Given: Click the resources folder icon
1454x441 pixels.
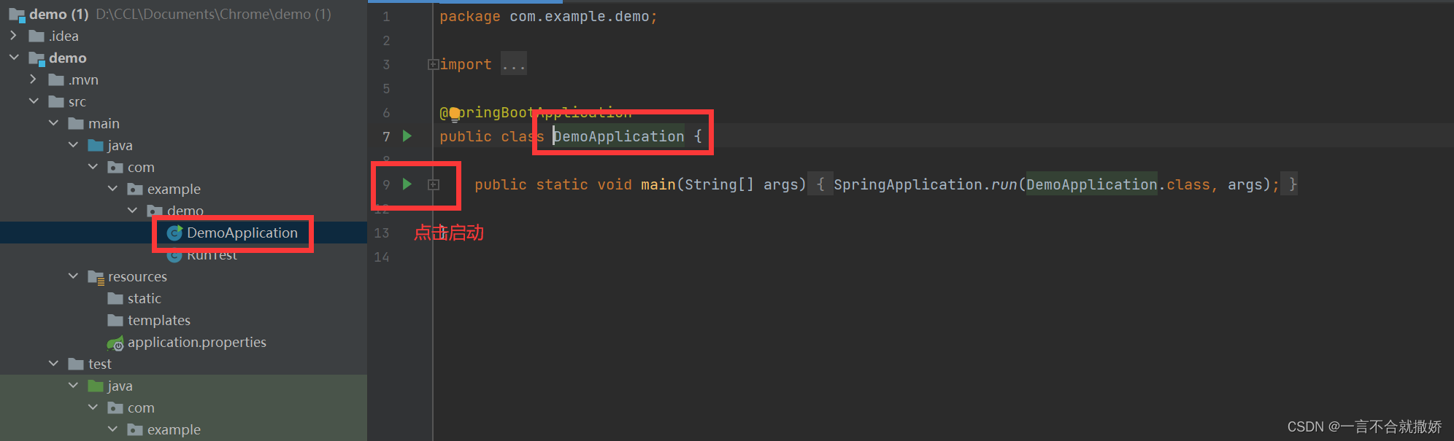Looking at the screenshot, I should 96,277.
